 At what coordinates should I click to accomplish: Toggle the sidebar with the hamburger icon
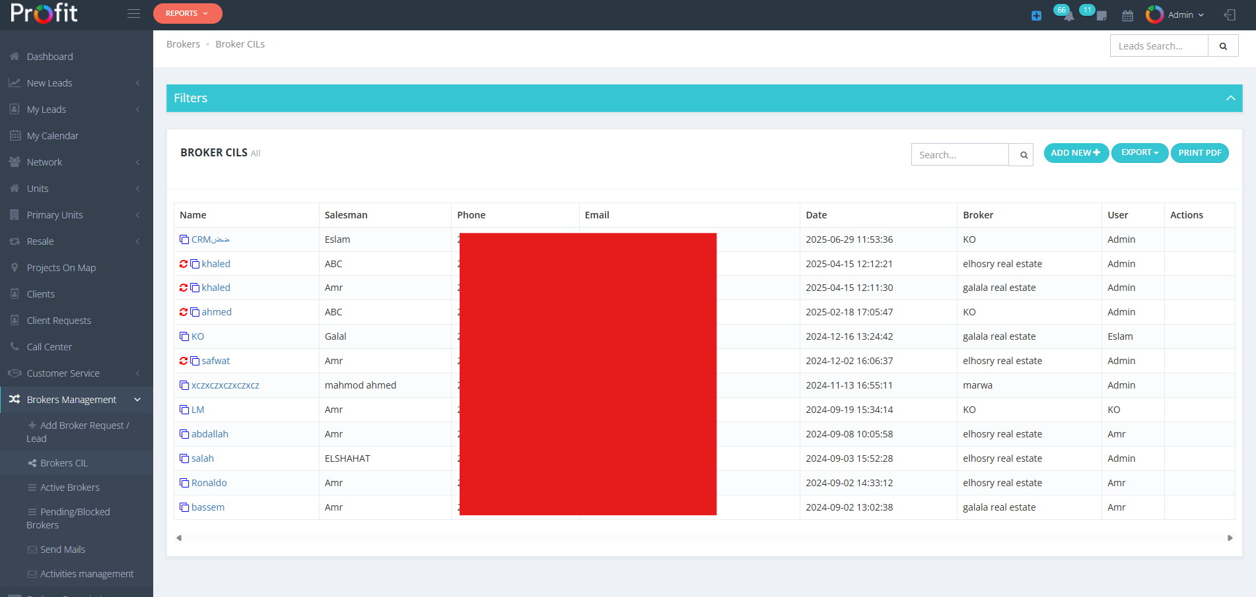click(133, 13)
